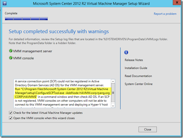Click the warning message scrollbar thumb
Viewport: 183px width, 138px height.
click(113, 93)
